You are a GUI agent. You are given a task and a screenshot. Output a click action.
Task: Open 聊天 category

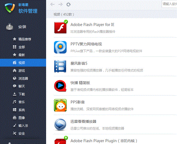click(x=23, y=86)
